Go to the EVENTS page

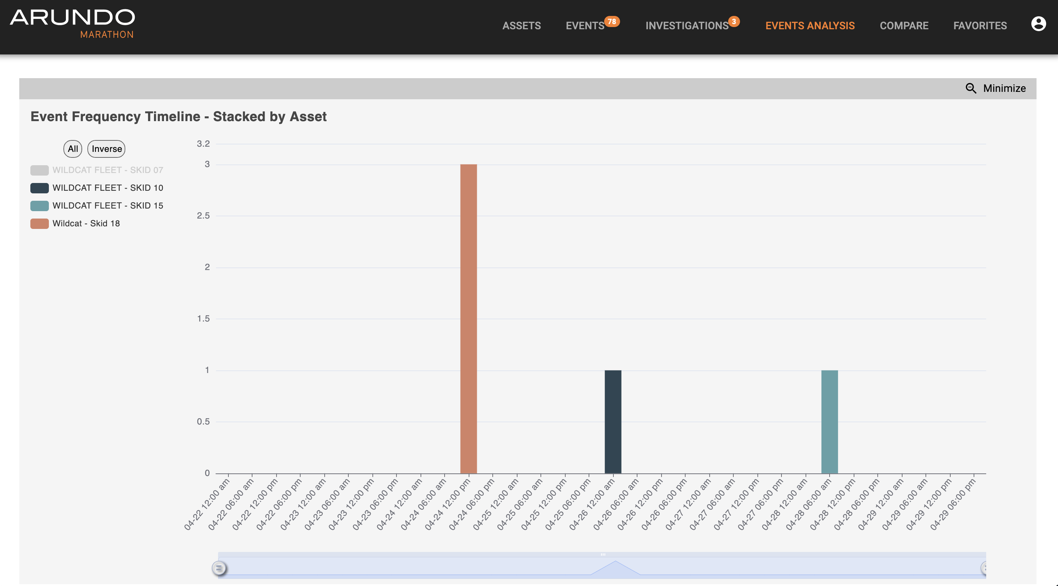(585, 26)
